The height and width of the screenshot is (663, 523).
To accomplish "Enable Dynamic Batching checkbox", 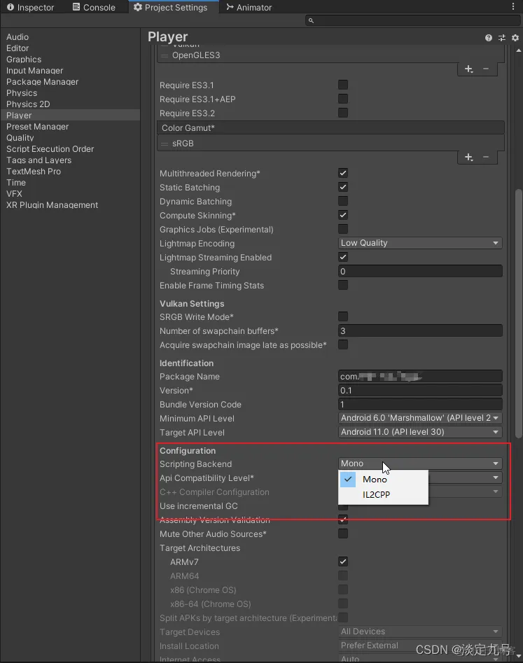I will click(343, 201).
